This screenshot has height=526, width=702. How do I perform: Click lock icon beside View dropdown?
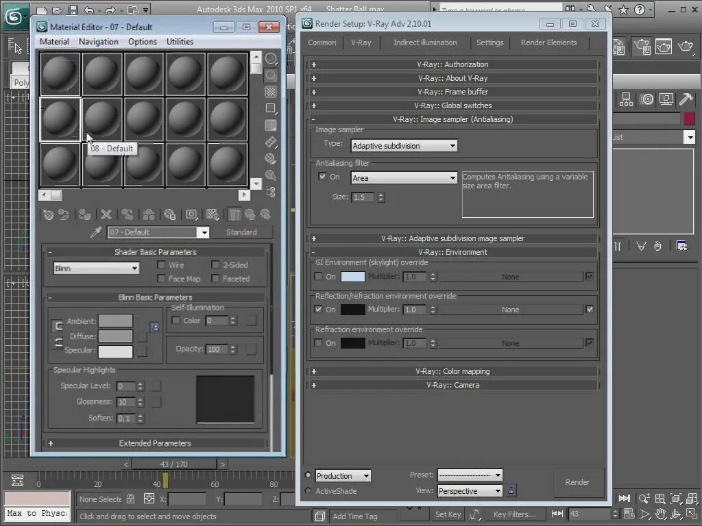pyautogui.click(x=511, y=490)
